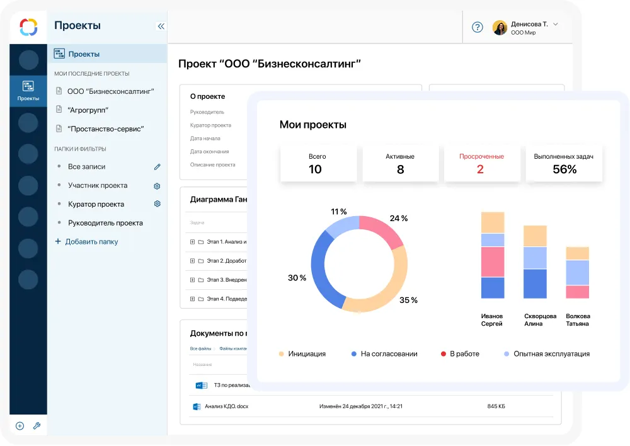630x446 pixels.
Task: Add a new folder via Добавить папку
Action: pos(89,241)
